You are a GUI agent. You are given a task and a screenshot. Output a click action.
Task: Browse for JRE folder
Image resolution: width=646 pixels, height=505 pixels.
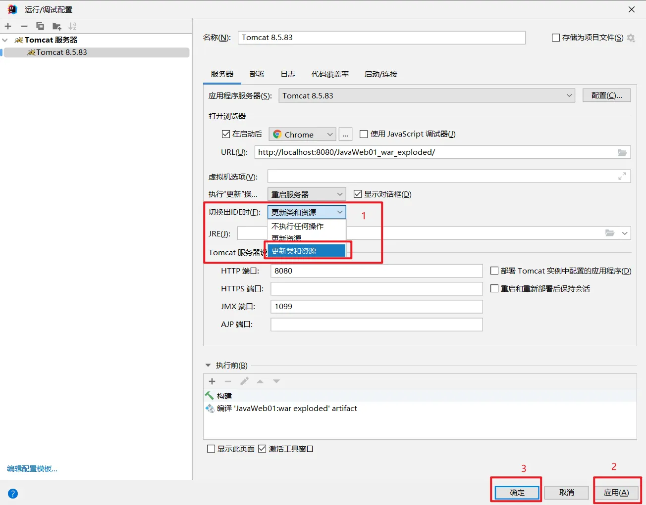pos(610,233)
